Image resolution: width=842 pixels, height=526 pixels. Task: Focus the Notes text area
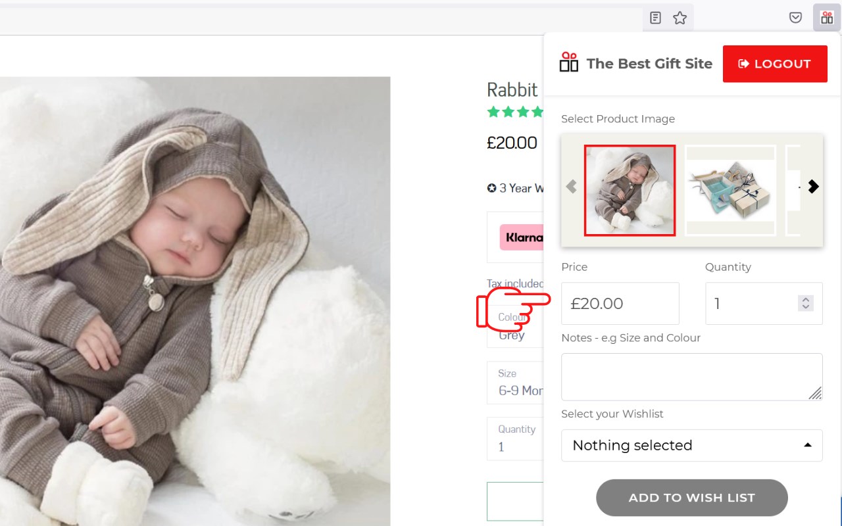691,377
